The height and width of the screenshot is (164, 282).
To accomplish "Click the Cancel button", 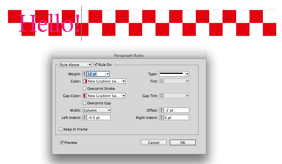I will 153,142.
